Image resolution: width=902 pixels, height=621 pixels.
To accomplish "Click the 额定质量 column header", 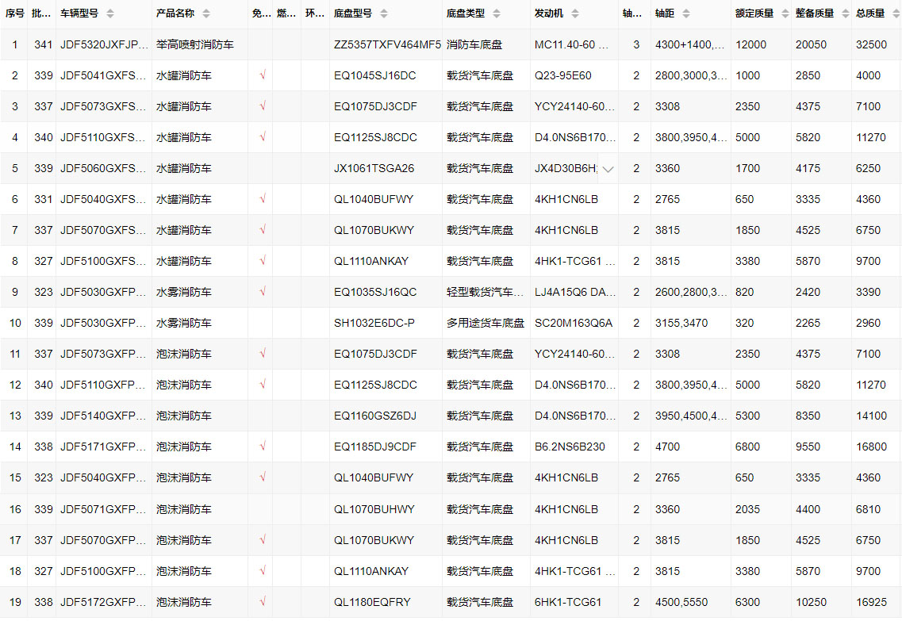I will coord(754,13).
